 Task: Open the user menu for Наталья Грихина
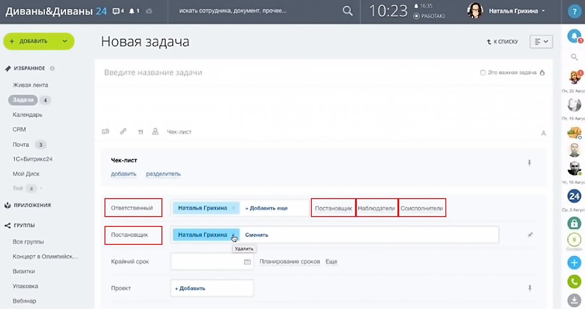coord(516,11)
